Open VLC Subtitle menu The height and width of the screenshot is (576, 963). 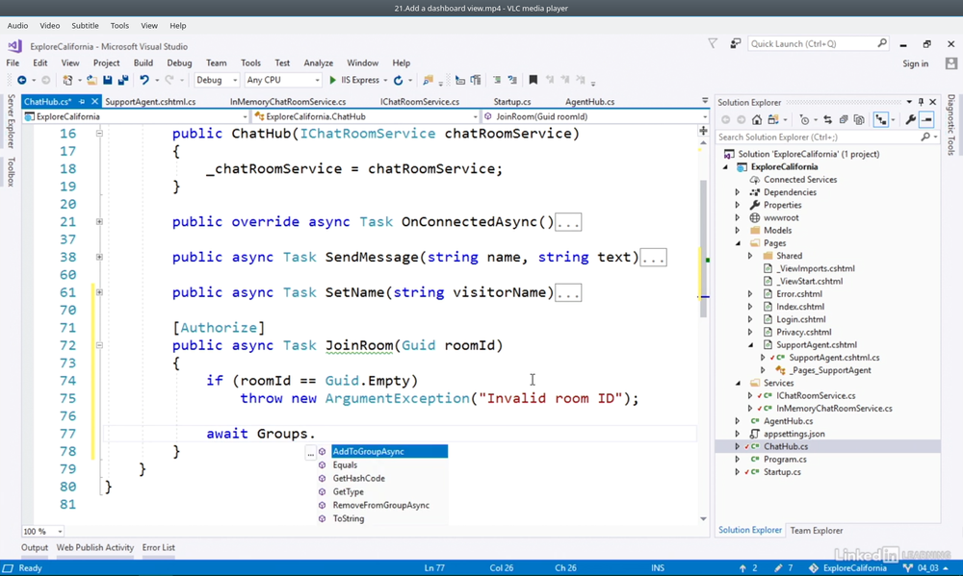pyautogui.click(x=85, y=26)
